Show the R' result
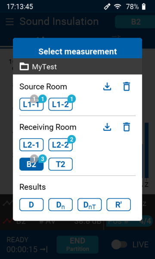The width and height of the screenshot is (155, 259). point(118,205)
